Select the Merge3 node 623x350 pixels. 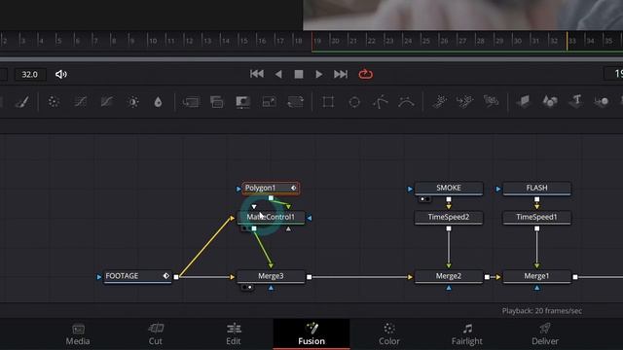(x=271, y=276)
